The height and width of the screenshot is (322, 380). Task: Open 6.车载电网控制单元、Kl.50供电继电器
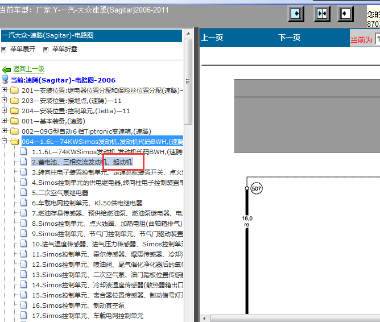(87, 203)
